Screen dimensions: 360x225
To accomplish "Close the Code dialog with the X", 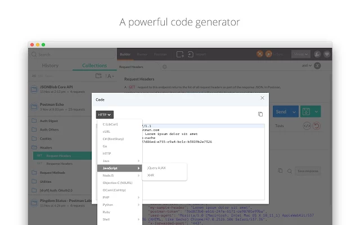I will tap(262, 98).
